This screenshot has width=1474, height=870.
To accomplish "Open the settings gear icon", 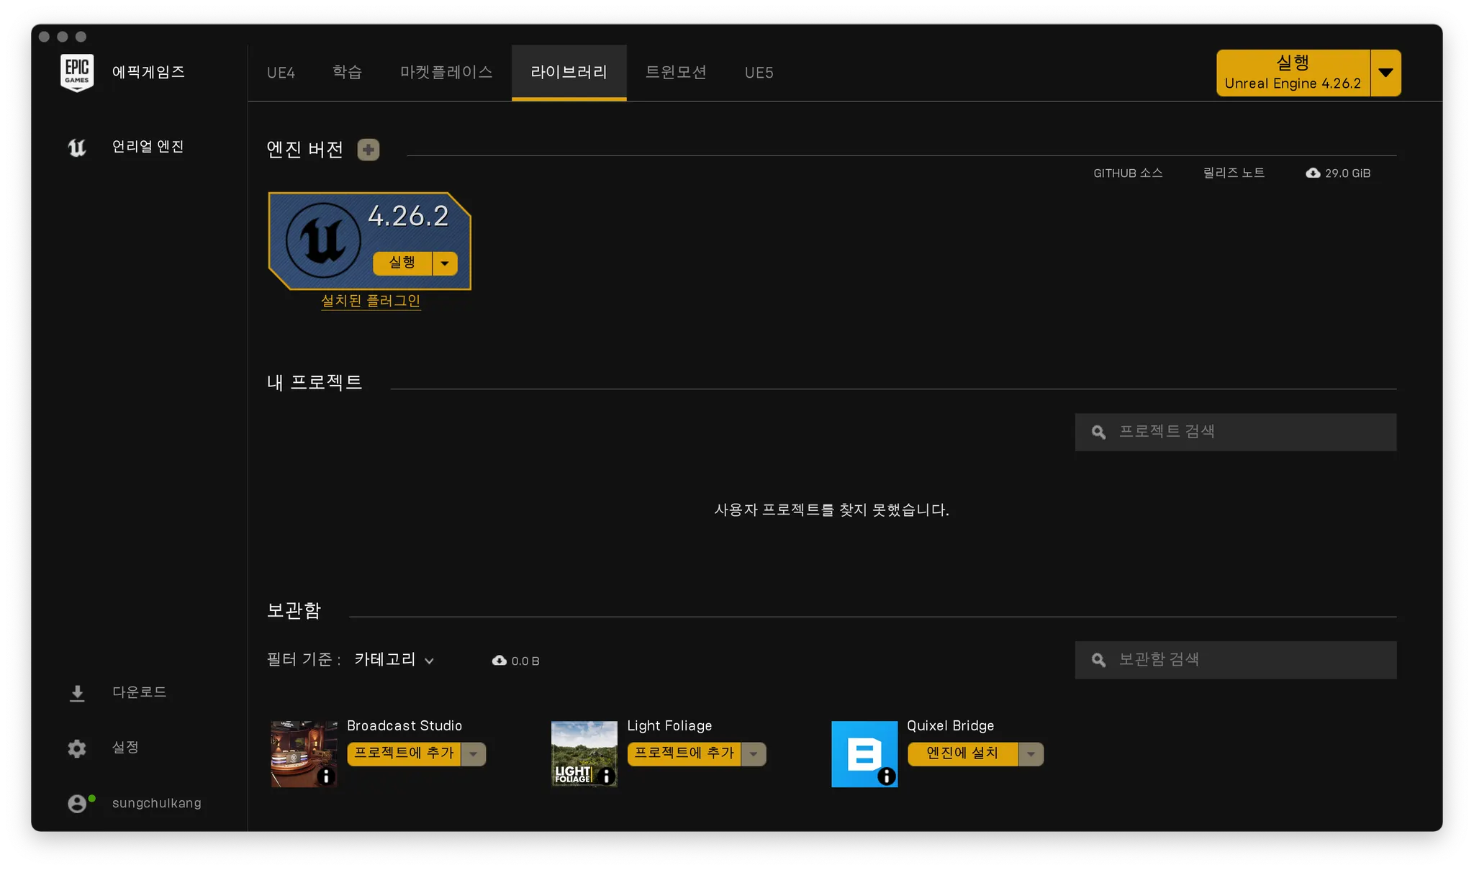I will (77, 748).
